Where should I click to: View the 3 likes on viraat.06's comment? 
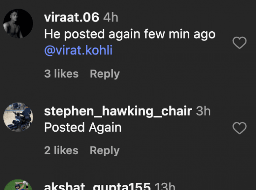coord(61,74)
